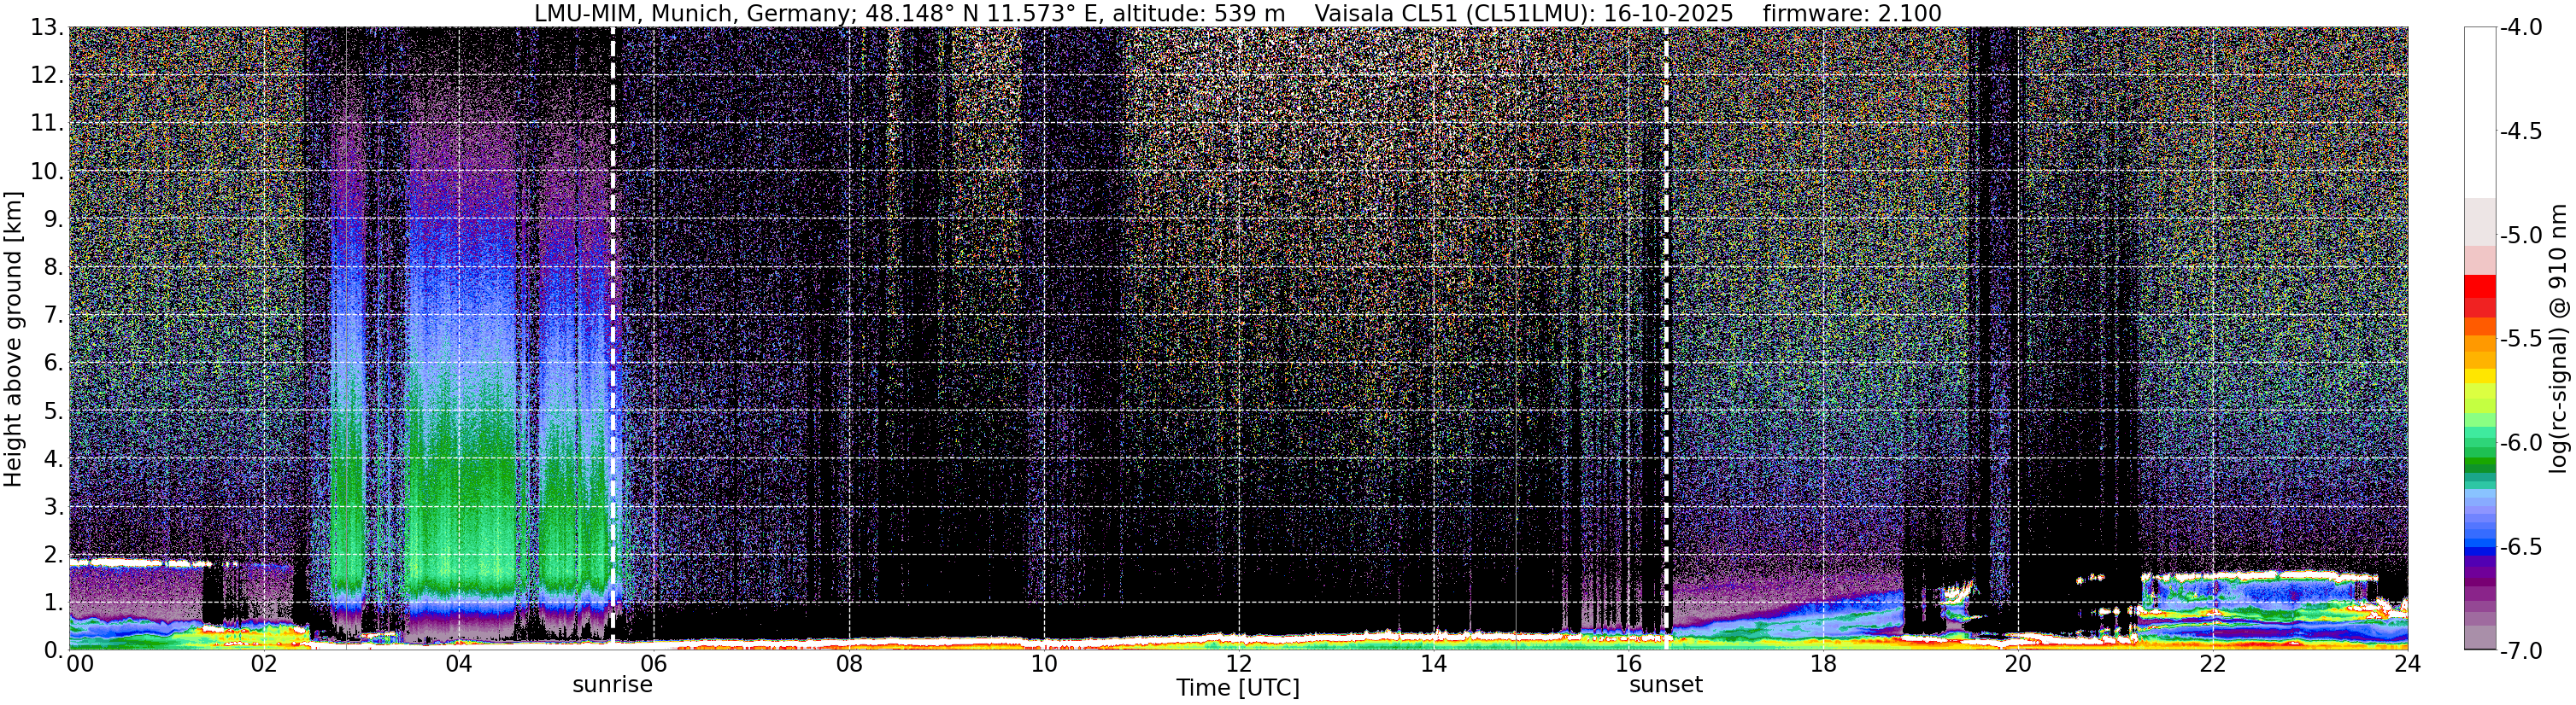
Task: Click the "22" tick label on the time axis
Action: 2213,665
